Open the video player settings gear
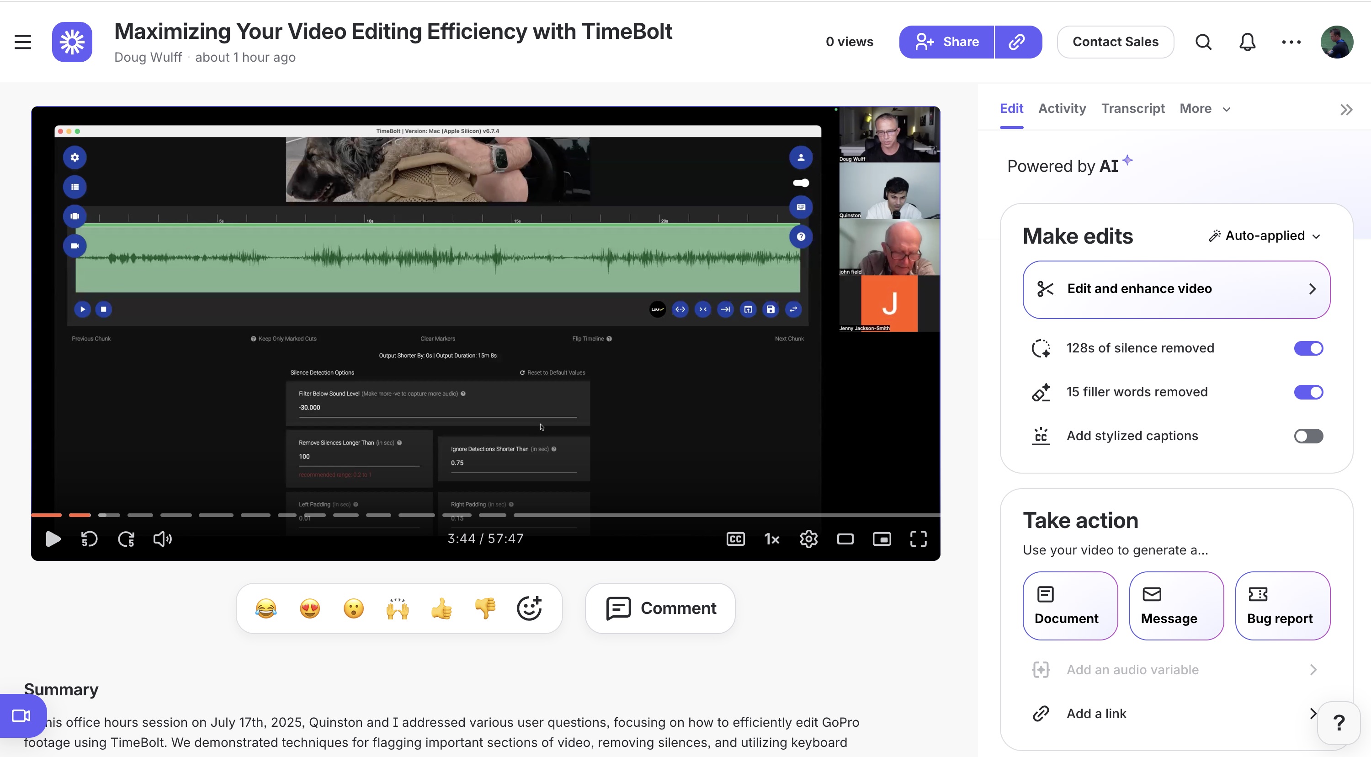Viewport: 1371px width, 757px height. (x=808, y=539)
